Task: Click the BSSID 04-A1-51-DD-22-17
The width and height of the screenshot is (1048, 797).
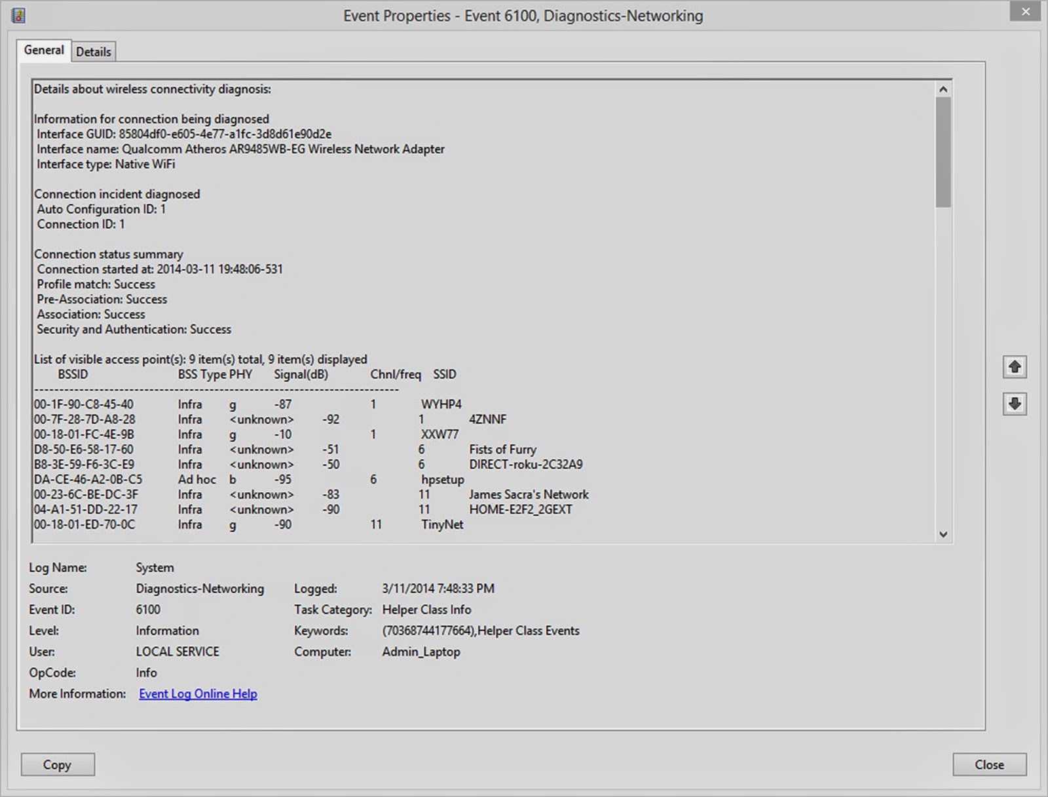Action: [86, 510]
